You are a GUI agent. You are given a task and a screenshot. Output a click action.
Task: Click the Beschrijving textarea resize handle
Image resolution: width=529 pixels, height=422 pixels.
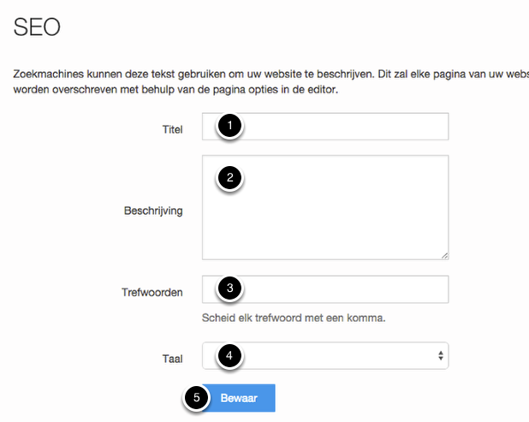click(x=444, y=254)
